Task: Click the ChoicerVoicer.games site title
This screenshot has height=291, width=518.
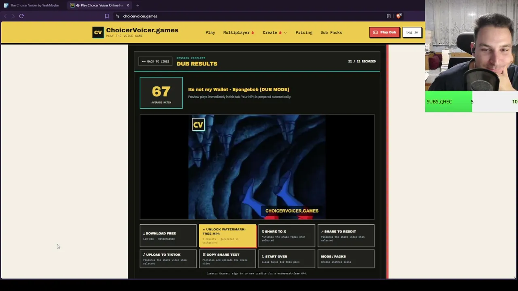Action: 142,30
